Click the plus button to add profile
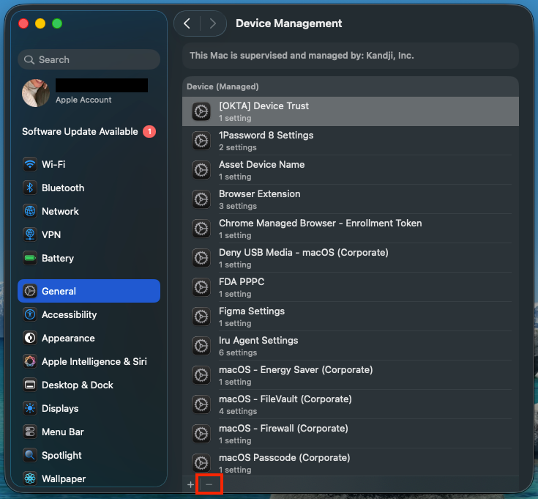538x499 pixels. (x=191, y=484)
